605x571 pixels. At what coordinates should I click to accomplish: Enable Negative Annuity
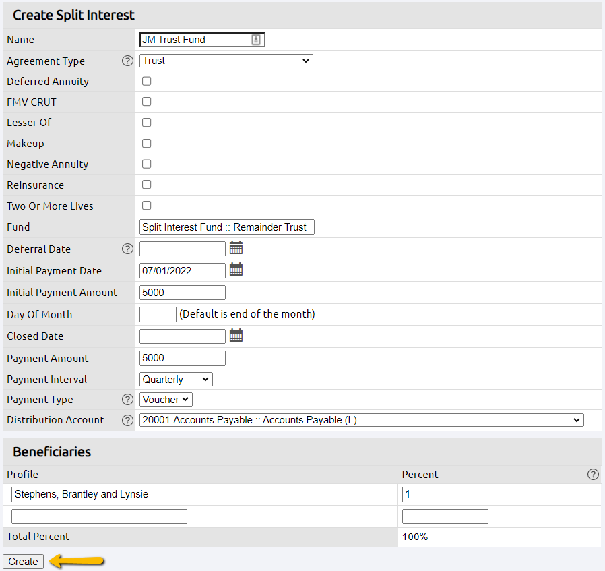pos(147,164)
